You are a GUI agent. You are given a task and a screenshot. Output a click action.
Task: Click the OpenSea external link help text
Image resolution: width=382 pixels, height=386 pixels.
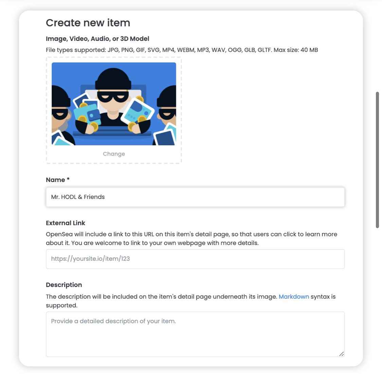click(x=192, y=239)
